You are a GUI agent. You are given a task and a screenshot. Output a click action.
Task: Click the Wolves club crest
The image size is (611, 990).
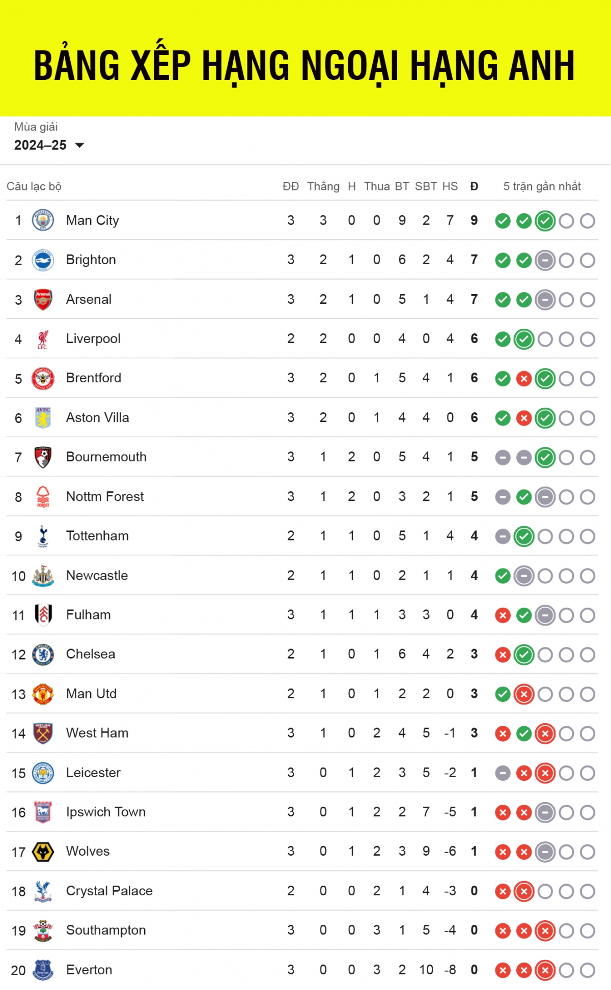[x=43, y=852]
